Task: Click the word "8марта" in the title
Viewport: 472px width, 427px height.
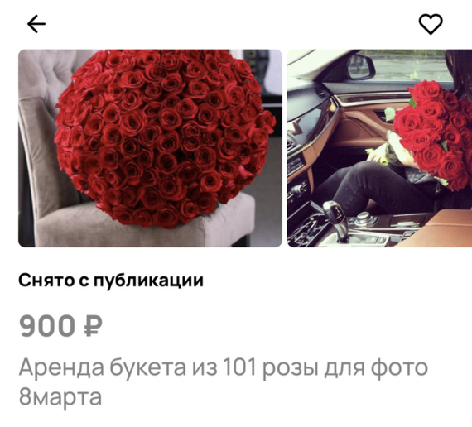Action: (60, 397)
